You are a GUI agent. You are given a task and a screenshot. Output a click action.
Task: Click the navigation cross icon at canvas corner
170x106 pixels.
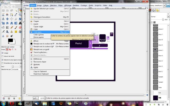147,95
